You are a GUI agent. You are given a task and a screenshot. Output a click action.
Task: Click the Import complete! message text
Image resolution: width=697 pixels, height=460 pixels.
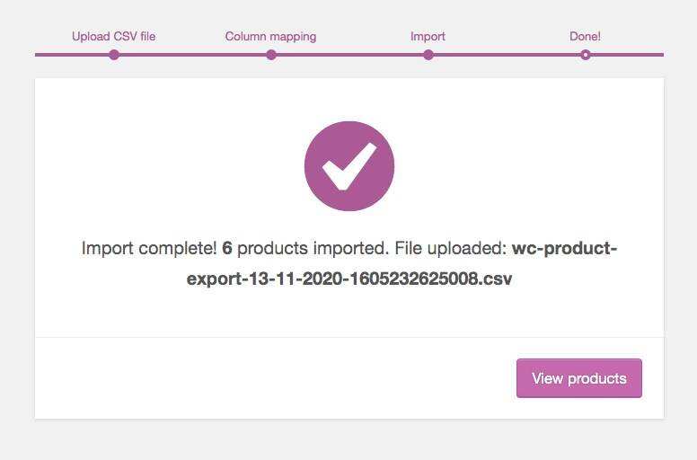click(x=149, y=248)
